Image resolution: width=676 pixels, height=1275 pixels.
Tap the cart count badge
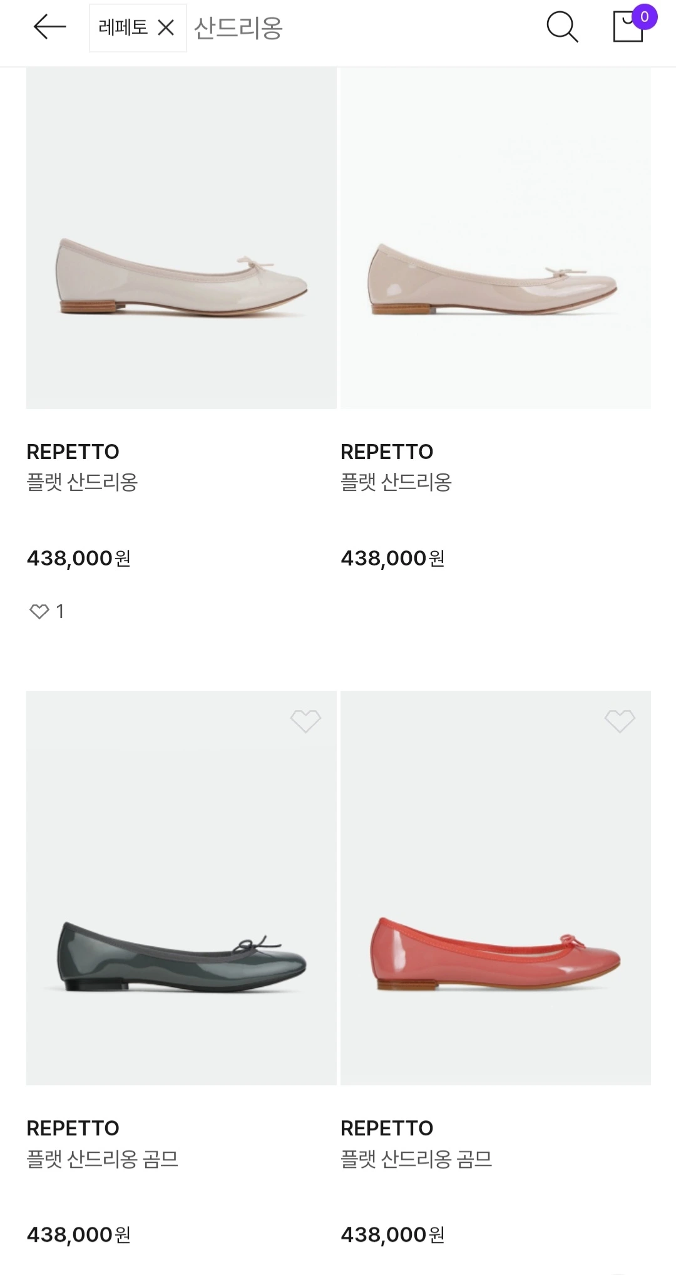644,17
